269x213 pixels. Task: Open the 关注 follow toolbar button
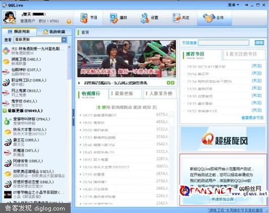click(x=181, y=18)
